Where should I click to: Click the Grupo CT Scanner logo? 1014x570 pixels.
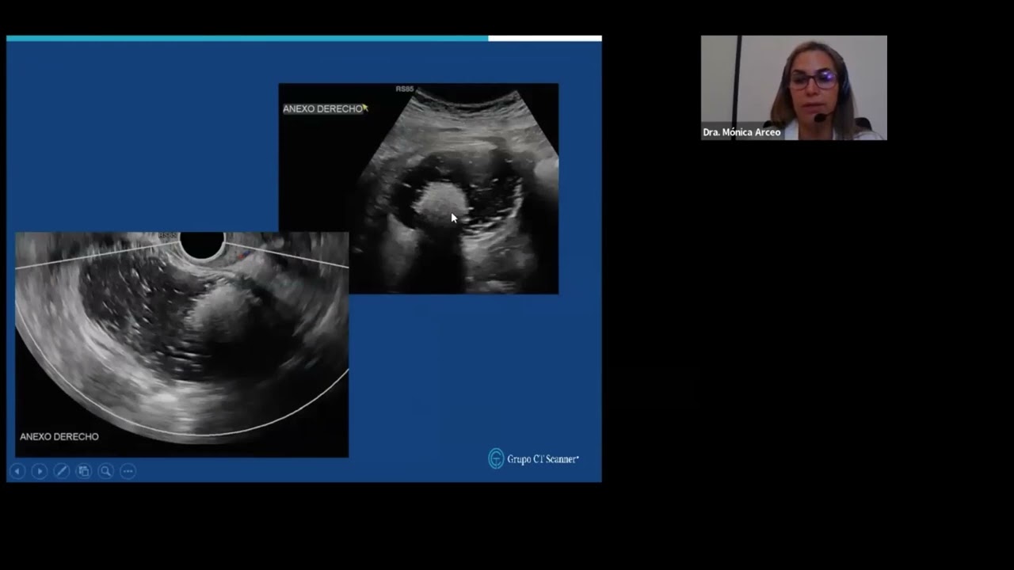(533, 459)
